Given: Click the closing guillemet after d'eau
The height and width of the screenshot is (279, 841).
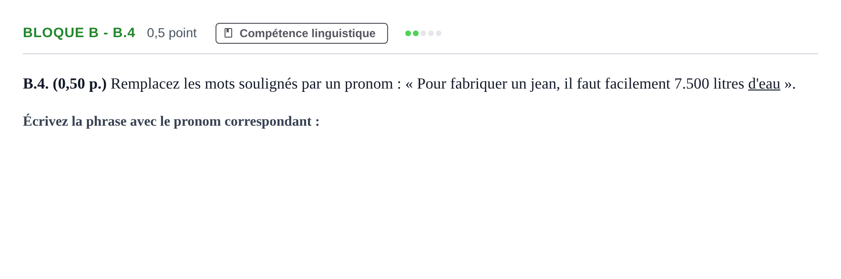Looking at the screenshot, I should pos(788,85).
